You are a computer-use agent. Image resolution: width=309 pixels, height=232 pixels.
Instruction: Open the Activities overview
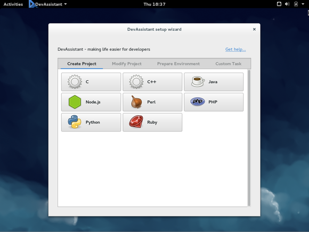[x=13, y=4]
